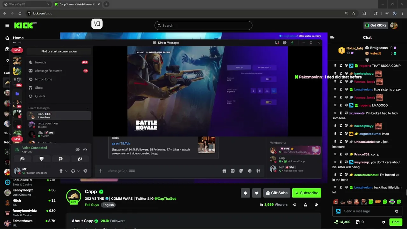Open Discord inbox icon
Screen dimensions: 407x229
(277, 43)
